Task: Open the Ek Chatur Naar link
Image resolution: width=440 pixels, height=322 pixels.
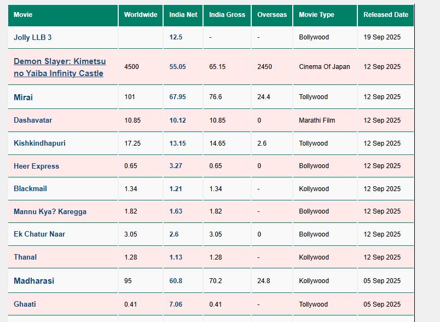Action: click(x=39, y=234)
